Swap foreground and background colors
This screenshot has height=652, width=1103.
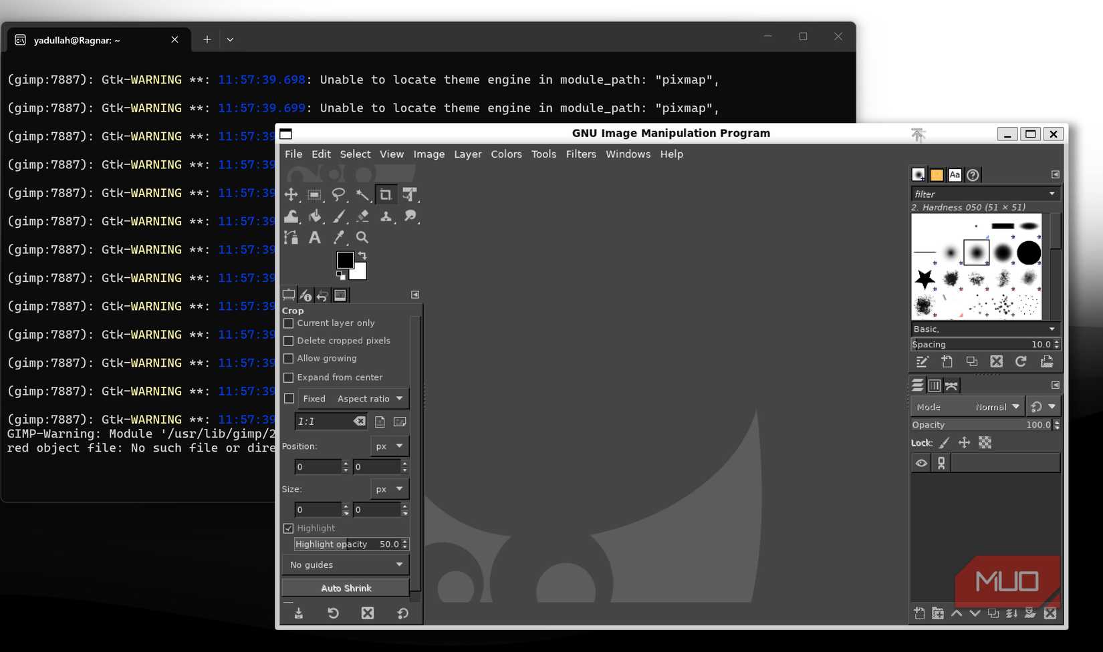tap(362, 255)
